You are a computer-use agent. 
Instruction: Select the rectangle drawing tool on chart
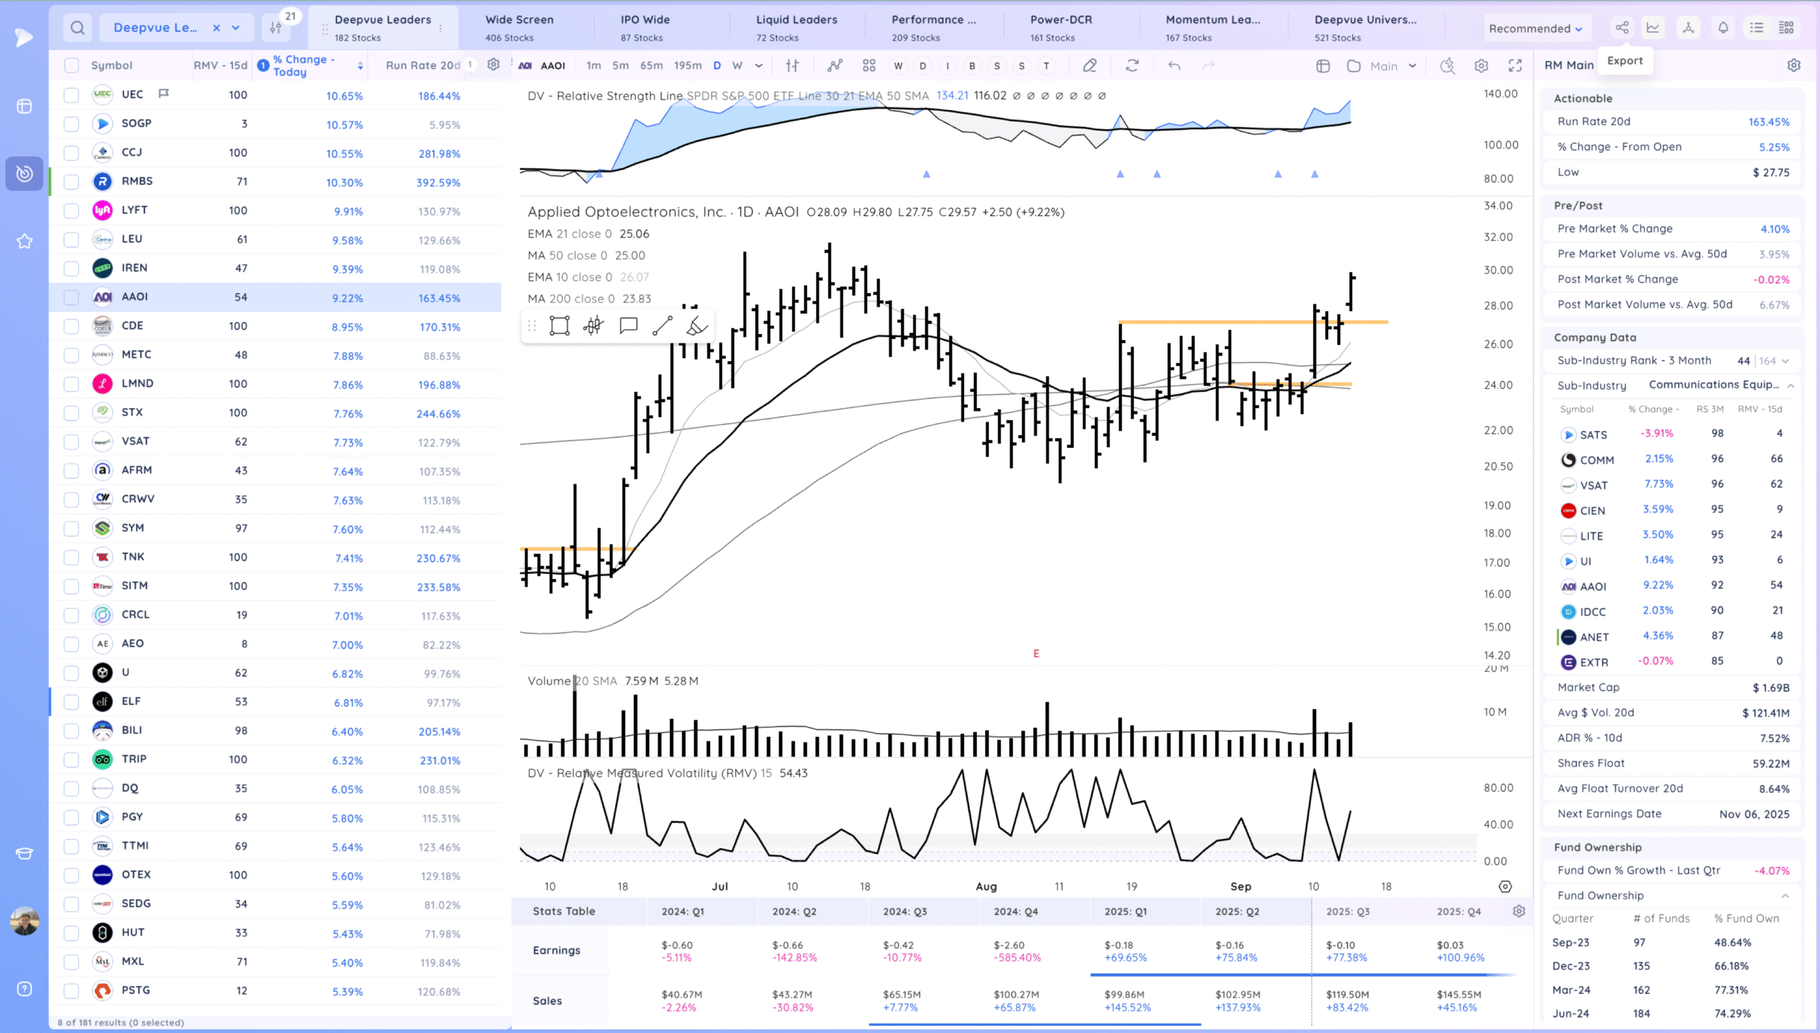[x=560, y=326]
